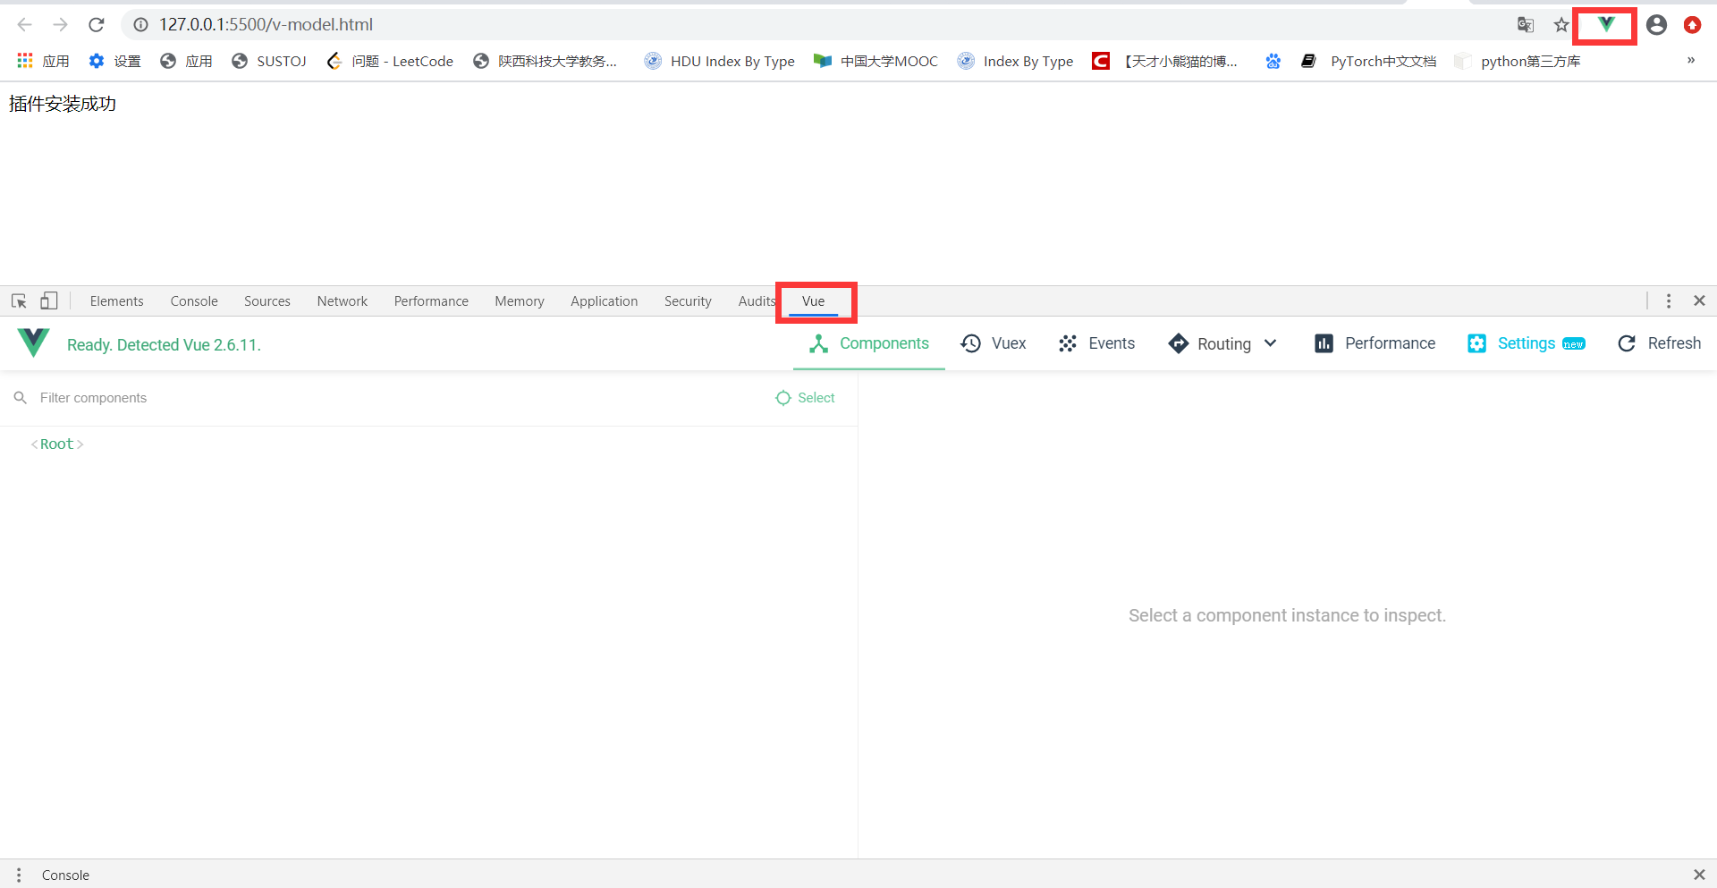Focus the Filter components input
The image size is (1717, 888).
[393, 398]
